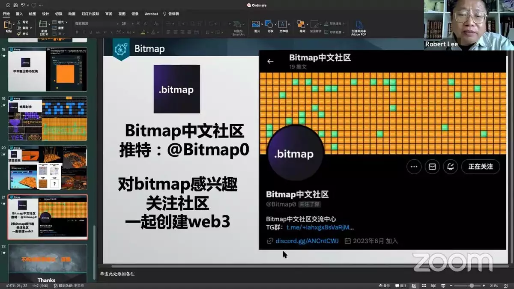
Task: Toggle the 备注 notes pane button
Action: 384,286
